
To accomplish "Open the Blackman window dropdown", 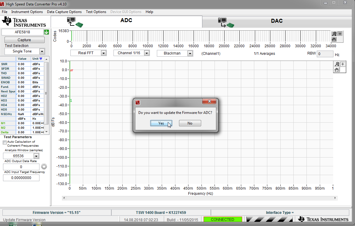I will (190, 53).
